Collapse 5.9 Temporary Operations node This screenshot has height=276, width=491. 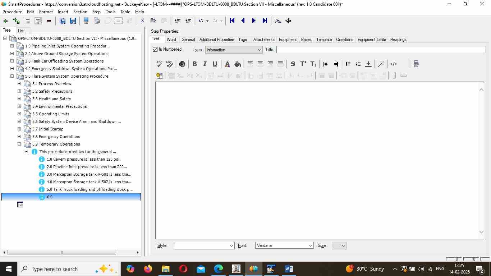(19, 144)
